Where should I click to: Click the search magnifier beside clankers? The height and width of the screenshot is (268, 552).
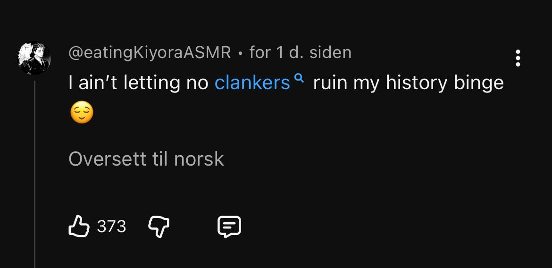pyautogui.click(x=299, y=79)
